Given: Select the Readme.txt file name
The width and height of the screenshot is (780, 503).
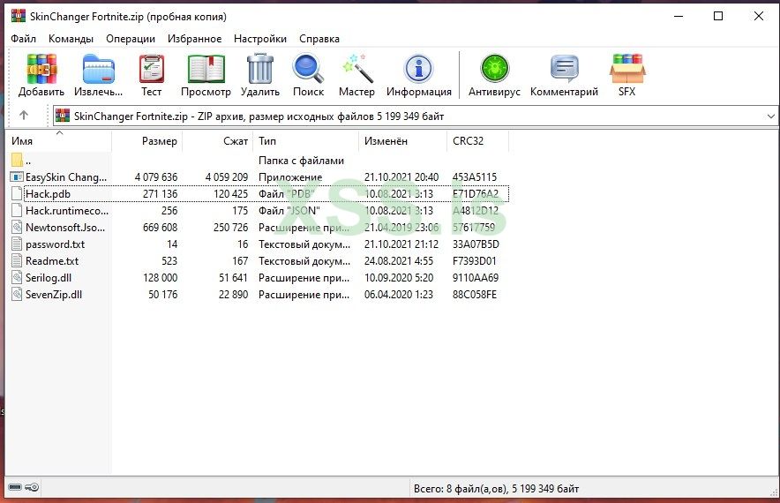Looking at the screenshot, I should coord(52,261).
